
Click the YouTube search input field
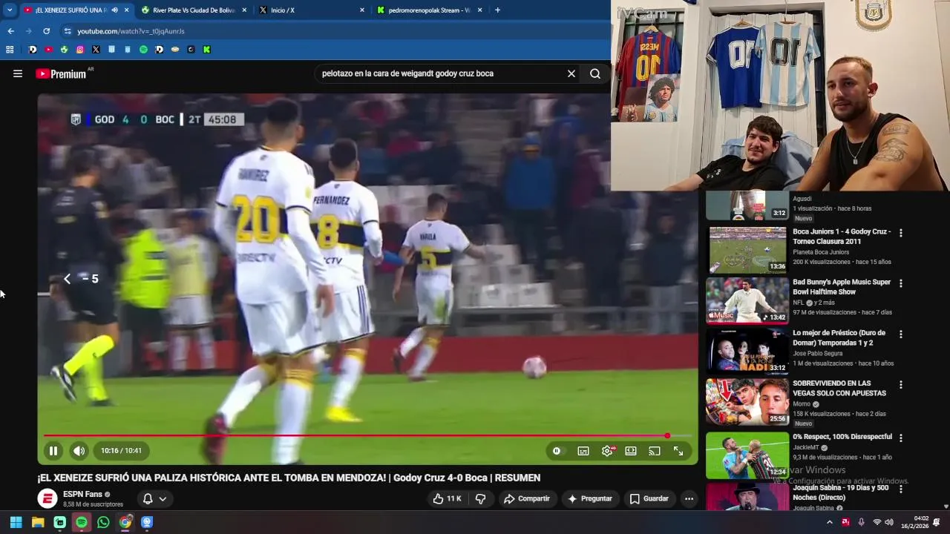(x=442, y=73)
